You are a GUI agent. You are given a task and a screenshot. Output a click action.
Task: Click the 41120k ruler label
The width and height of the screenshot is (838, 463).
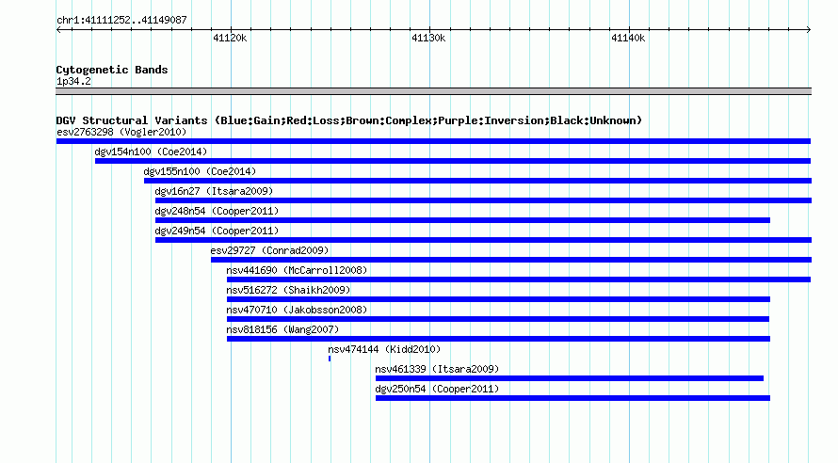(230, 38)
